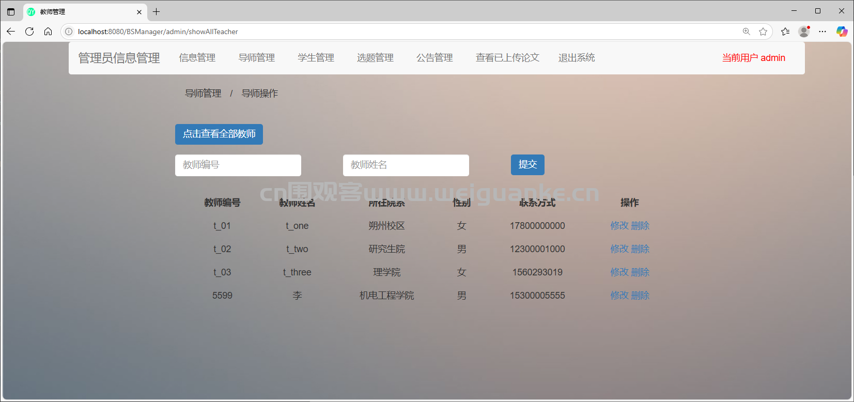Open the tab actions menu
854x402 pixels.
11,11
